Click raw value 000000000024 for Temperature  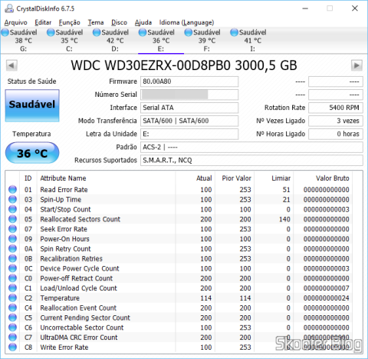point(327,298)
